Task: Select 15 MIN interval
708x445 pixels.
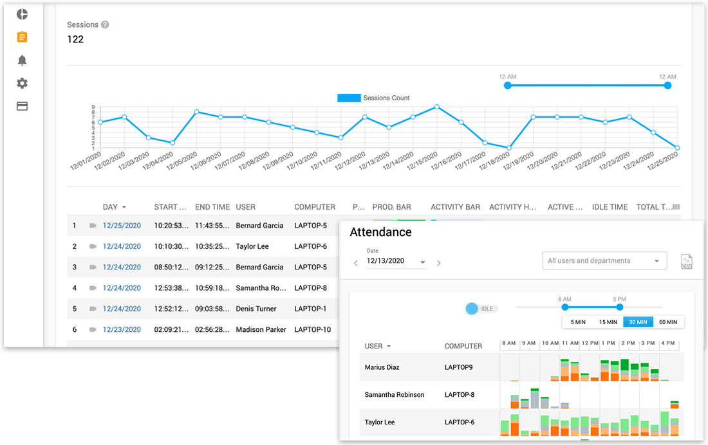Action: click(x=608, y=322)
